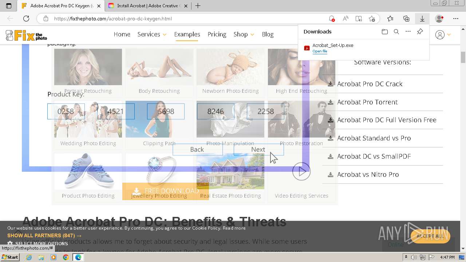Click the clock showing 4:47 PM

point(447,257)
